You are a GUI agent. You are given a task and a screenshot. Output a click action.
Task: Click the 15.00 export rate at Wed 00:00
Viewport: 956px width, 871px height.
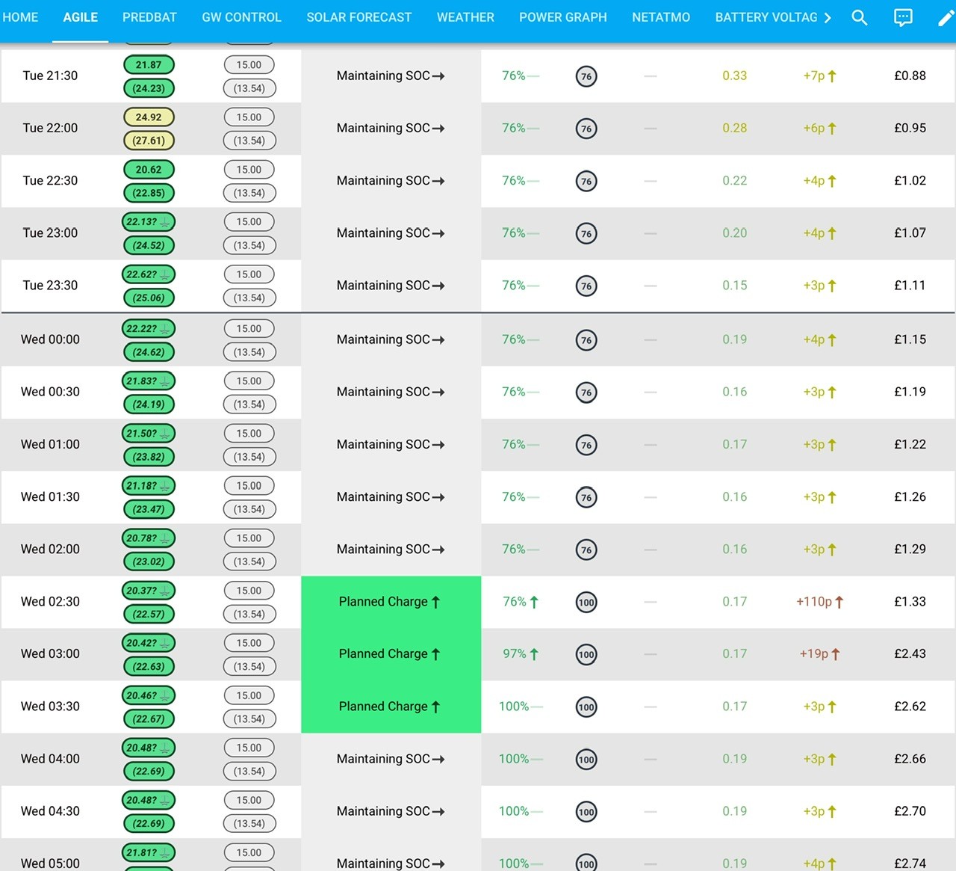coord(249,329)
